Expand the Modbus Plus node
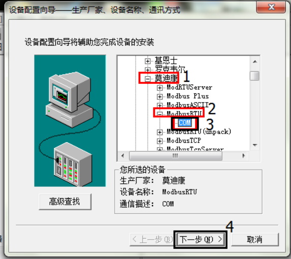291x259 pixels. [x=159, y=96]
